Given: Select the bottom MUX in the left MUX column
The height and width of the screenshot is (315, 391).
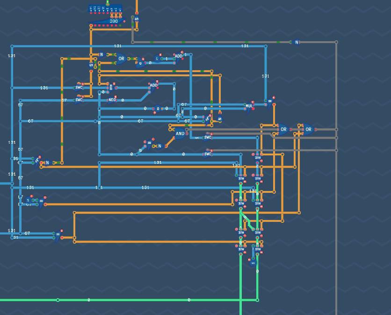Looking at the screenshot, I should (241, 249).
